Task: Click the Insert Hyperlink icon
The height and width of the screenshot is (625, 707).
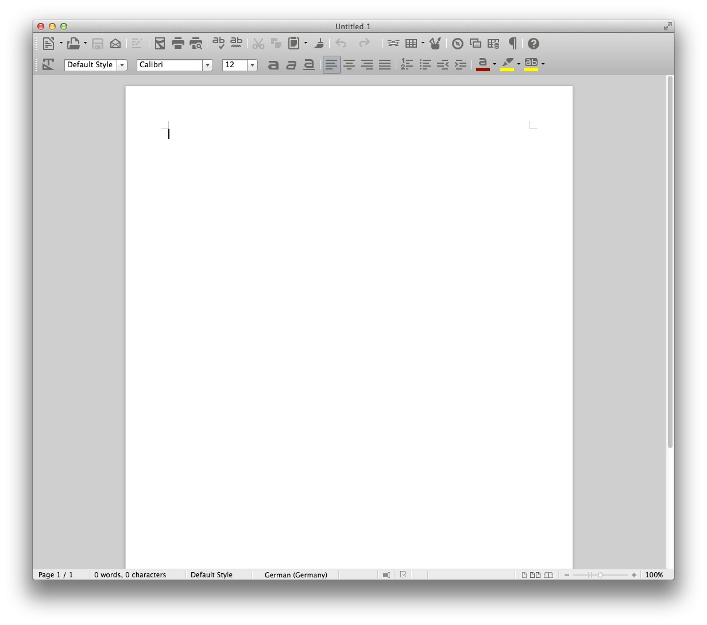Action: [x=393, y=44]
